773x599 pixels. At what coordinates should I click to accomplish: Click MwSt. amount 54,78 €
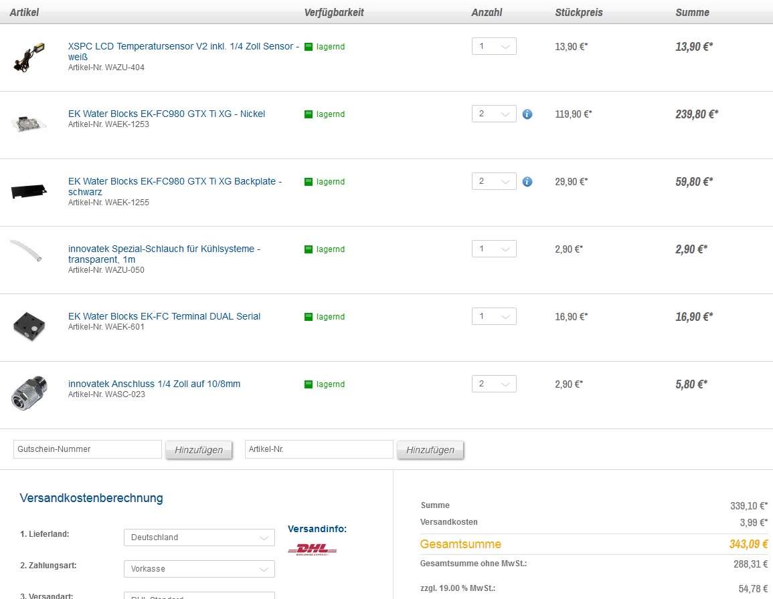click(x=753, y=589)
